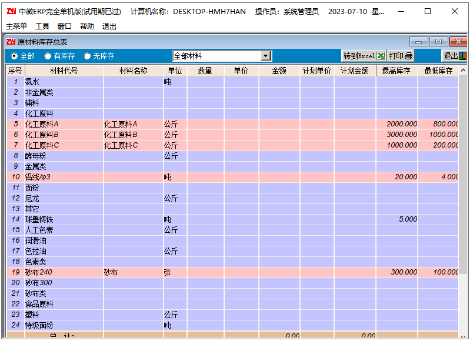Open the 全部材料 dropdown arrow
This screenshot has width=470, height=341.
pos(265,56)
